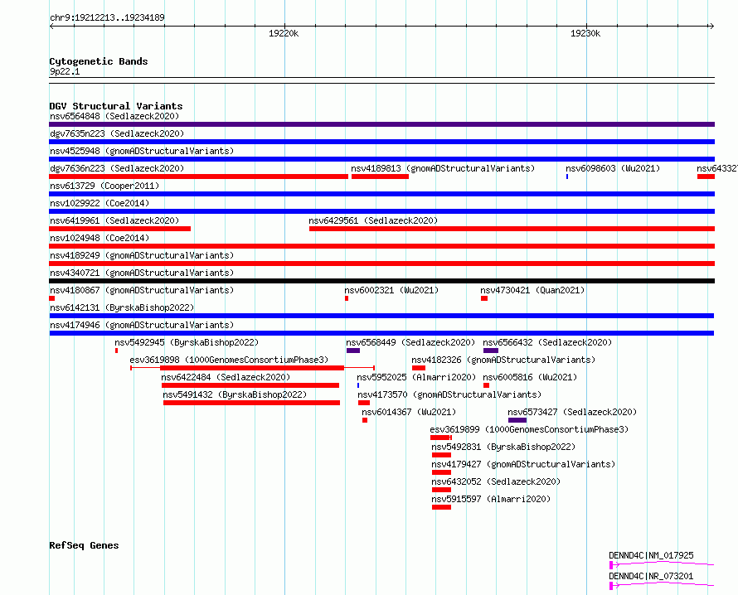Click the 19230k ruler position marker
This screenshot has height=595, width=738.
pos(585,33)
